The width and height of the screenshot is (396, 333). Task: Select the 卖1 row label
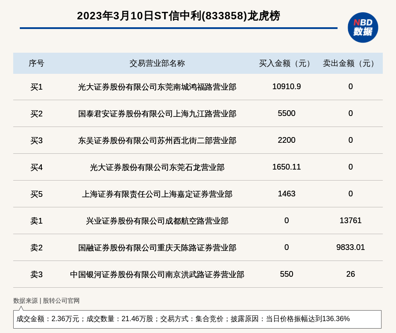(x=37, y=221)
